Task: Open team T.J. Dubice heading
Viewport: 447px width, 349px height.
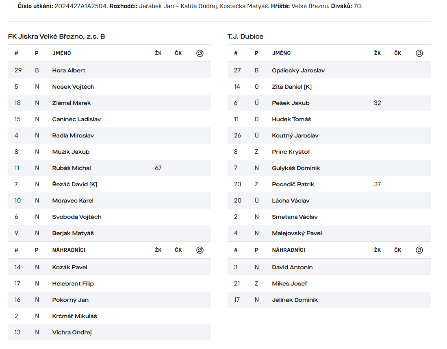Action: 245,37
